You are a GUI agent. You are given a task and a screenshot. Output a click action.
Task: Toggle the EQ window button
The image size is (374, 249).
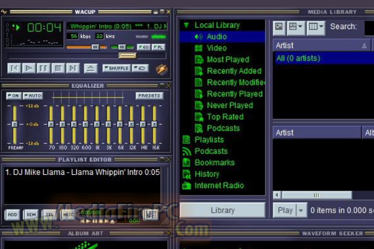point(143,47)
